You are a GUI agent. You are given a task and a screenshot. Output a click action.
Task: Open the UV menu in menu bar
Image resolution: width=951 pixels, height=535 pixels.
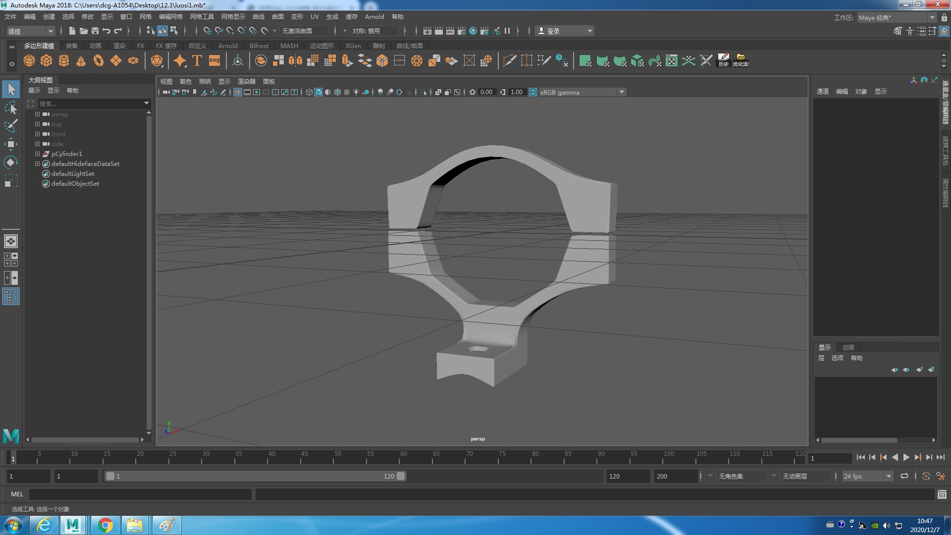[315, 17]
